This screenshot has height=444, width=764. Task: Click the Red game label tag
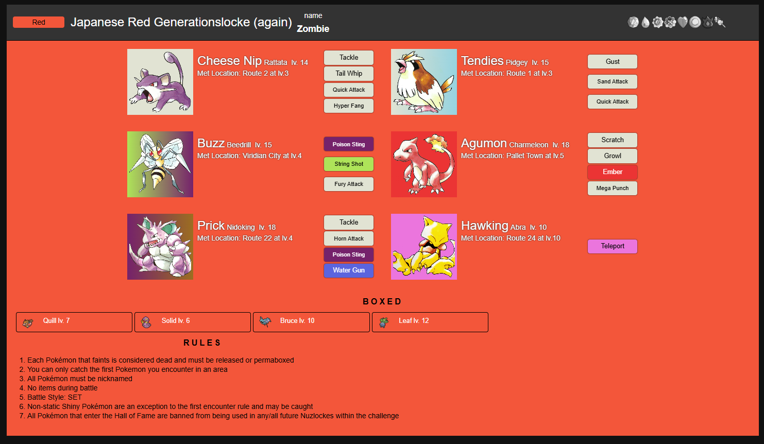(39, 22)
